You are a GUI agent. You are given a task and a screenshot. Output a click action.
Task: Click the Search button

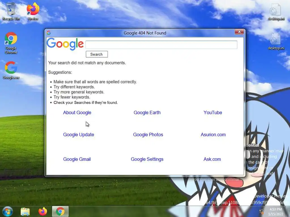point(97,54)
